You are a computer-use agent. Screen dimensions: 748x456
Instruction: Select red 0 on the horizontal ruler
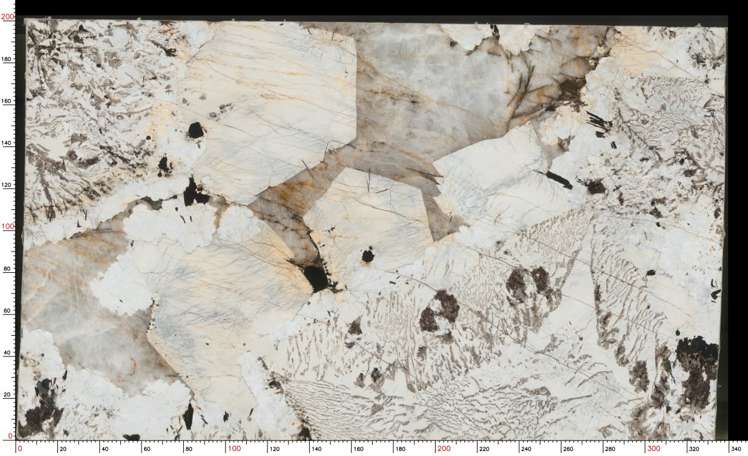point(20,449)
